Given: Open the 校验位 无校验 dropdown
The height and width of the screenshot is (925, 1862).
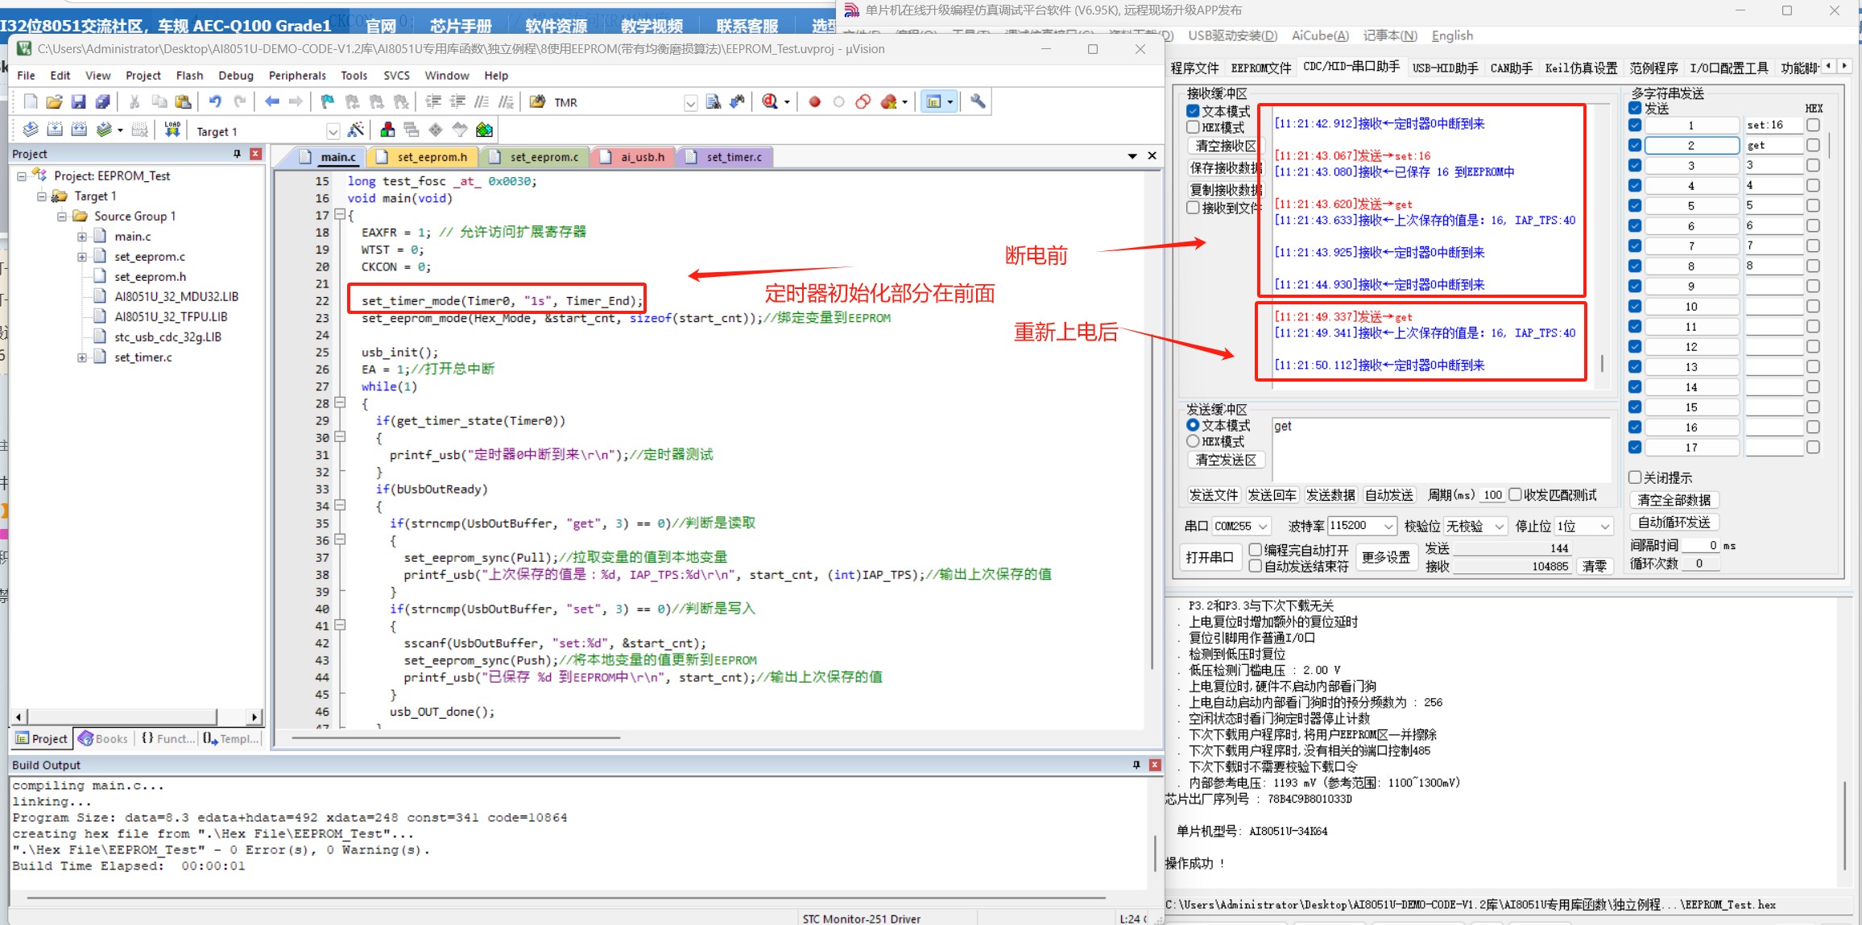Looking at the screenshot, I should point(1475,526).
